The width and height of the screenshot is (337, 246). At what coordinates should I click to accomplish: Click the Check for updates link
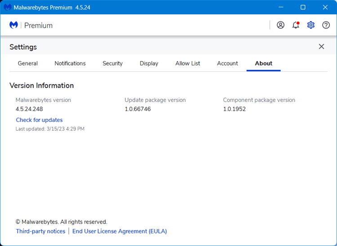[x=39, y=120]
